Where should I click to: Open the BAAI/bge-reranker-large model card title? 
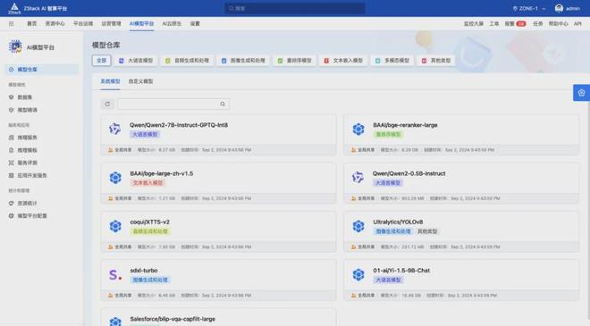tap(405, 125)
